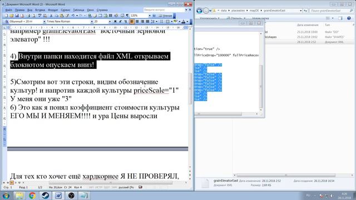Click the Open folder icon in Word
The image size is (356, 200).
12,16
